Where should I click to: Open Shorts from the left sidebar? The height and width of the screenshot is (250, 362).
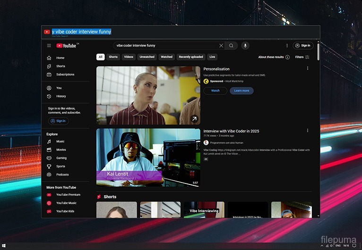pyautogui.click(x=60, y=66)
